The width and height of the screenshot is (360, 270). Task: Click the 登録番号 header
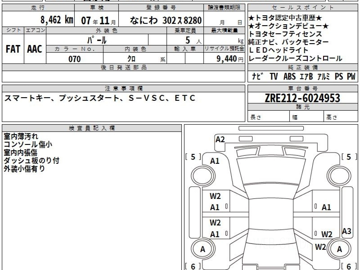coord(161,8)
